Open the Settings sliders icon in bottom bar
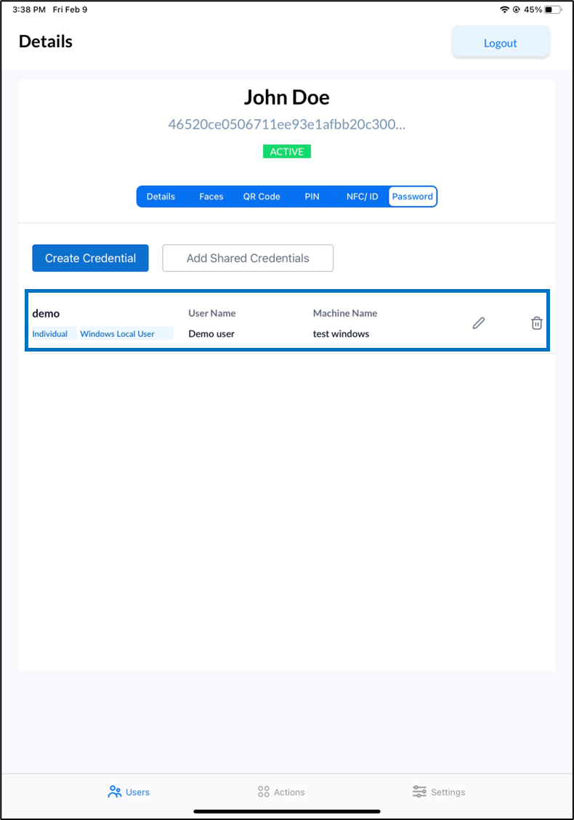The image size is (574, 820). tap(419, 792)
